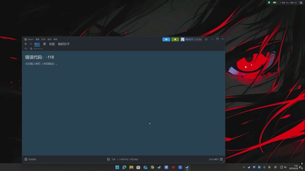Open Microsoft Store from taskbar
The image size is (305, 171).
click(138, 167)
